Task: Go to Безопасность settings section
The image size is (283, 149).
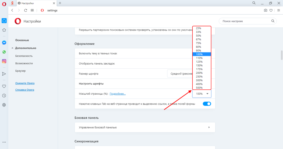Action: pos(24,55)
